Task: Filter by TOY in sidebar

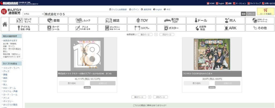Action: pyautogui.click(x=5, y=81)
